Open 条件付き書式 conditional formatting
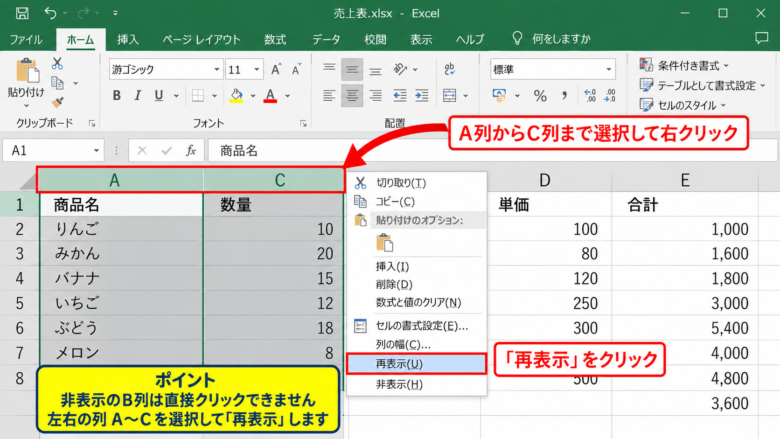This screenshot has width=780, height=439. click(x=684, y=66)
